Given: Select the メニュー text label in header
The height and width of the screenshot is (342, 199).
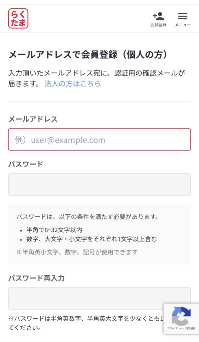Looking at the screenshot, I should point(183,25).
